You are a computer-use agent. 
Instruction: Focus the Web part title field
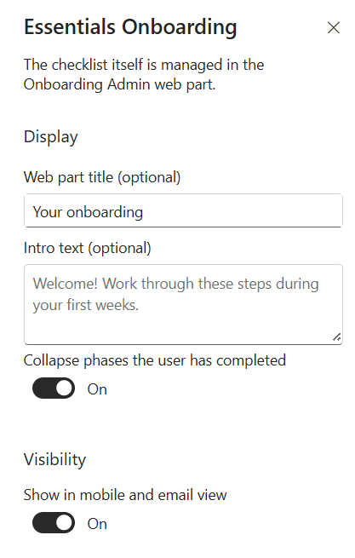pos(183,210)
